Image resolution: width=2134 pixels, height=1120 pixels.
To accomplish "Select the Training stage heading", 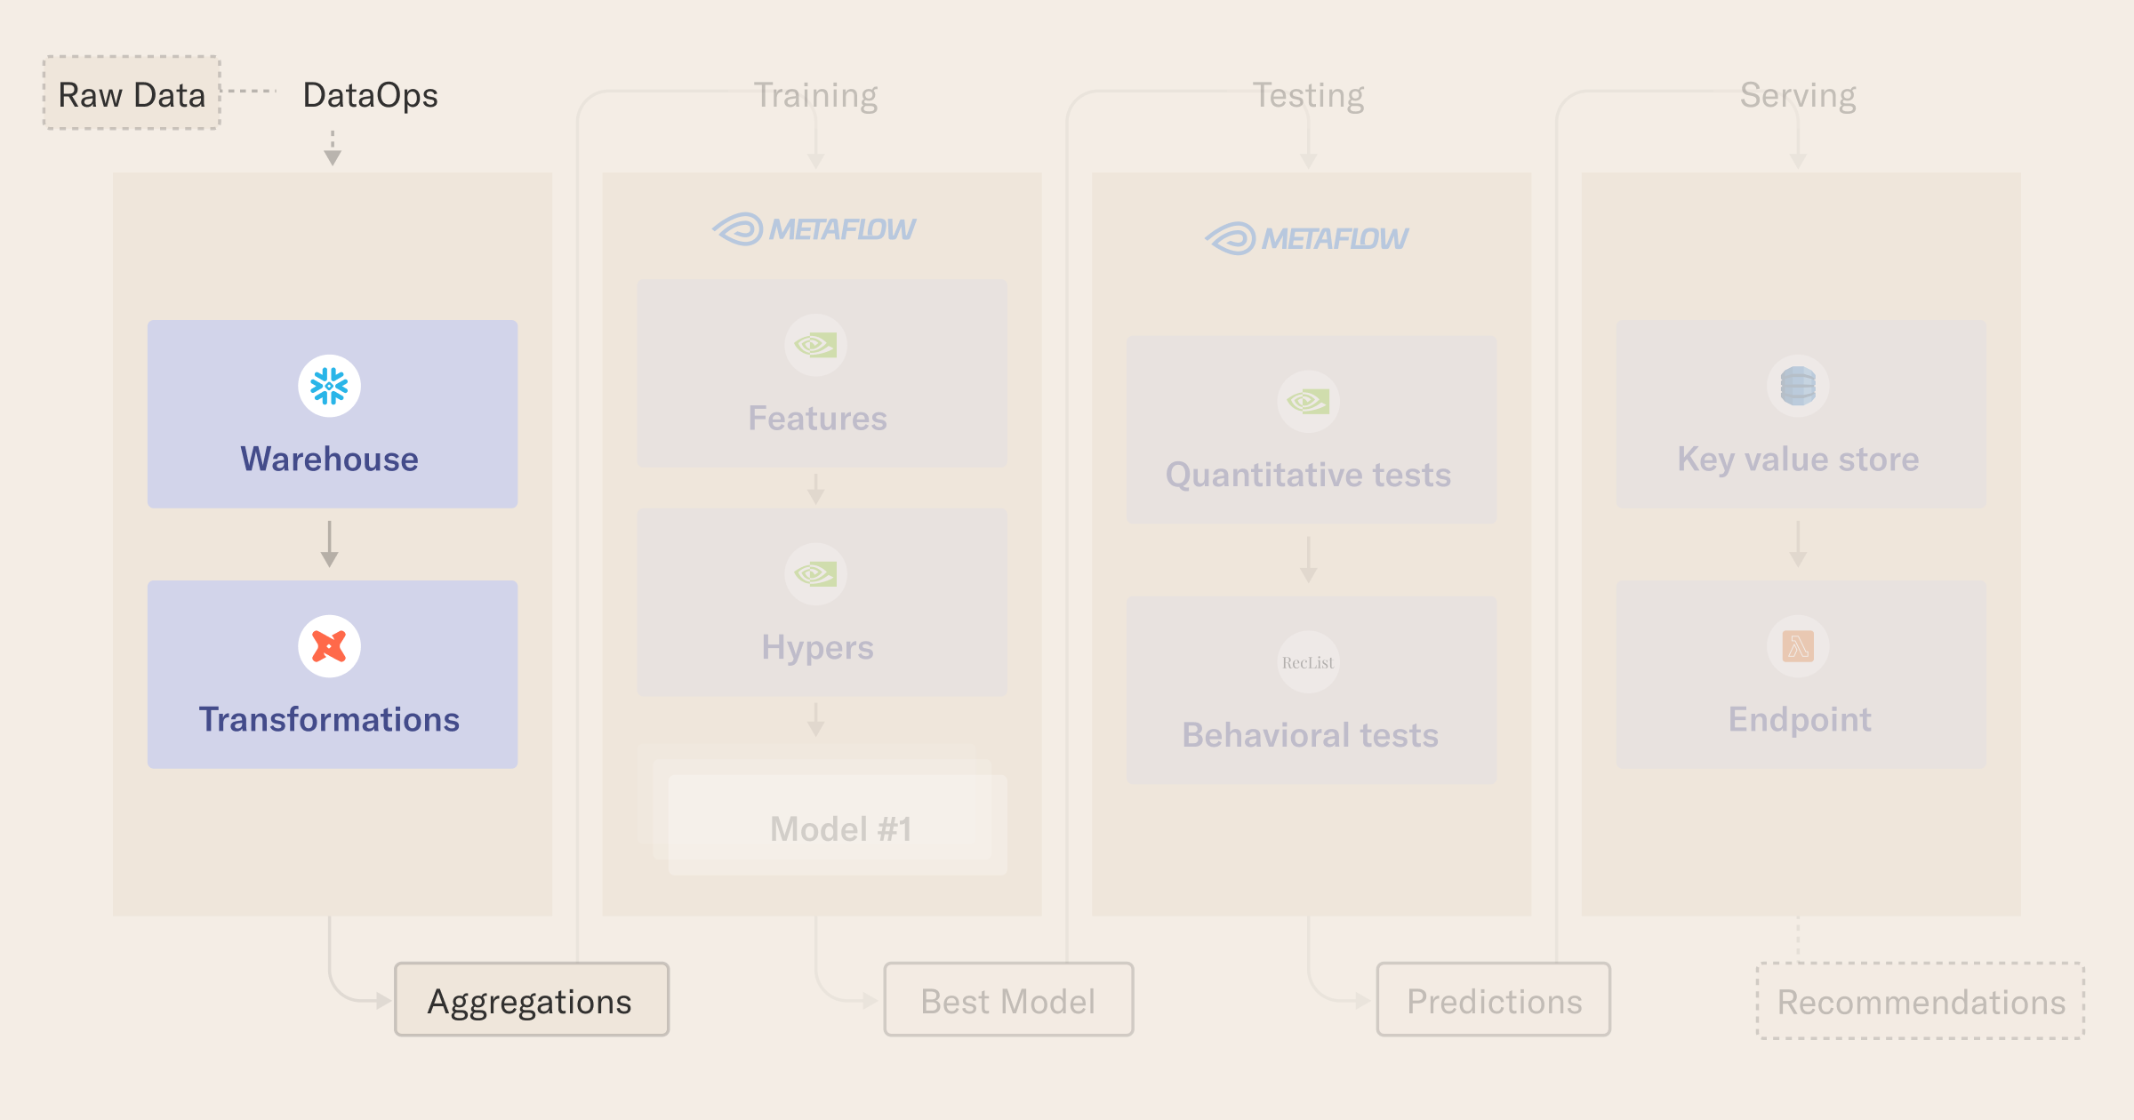I will pos(815,95).
